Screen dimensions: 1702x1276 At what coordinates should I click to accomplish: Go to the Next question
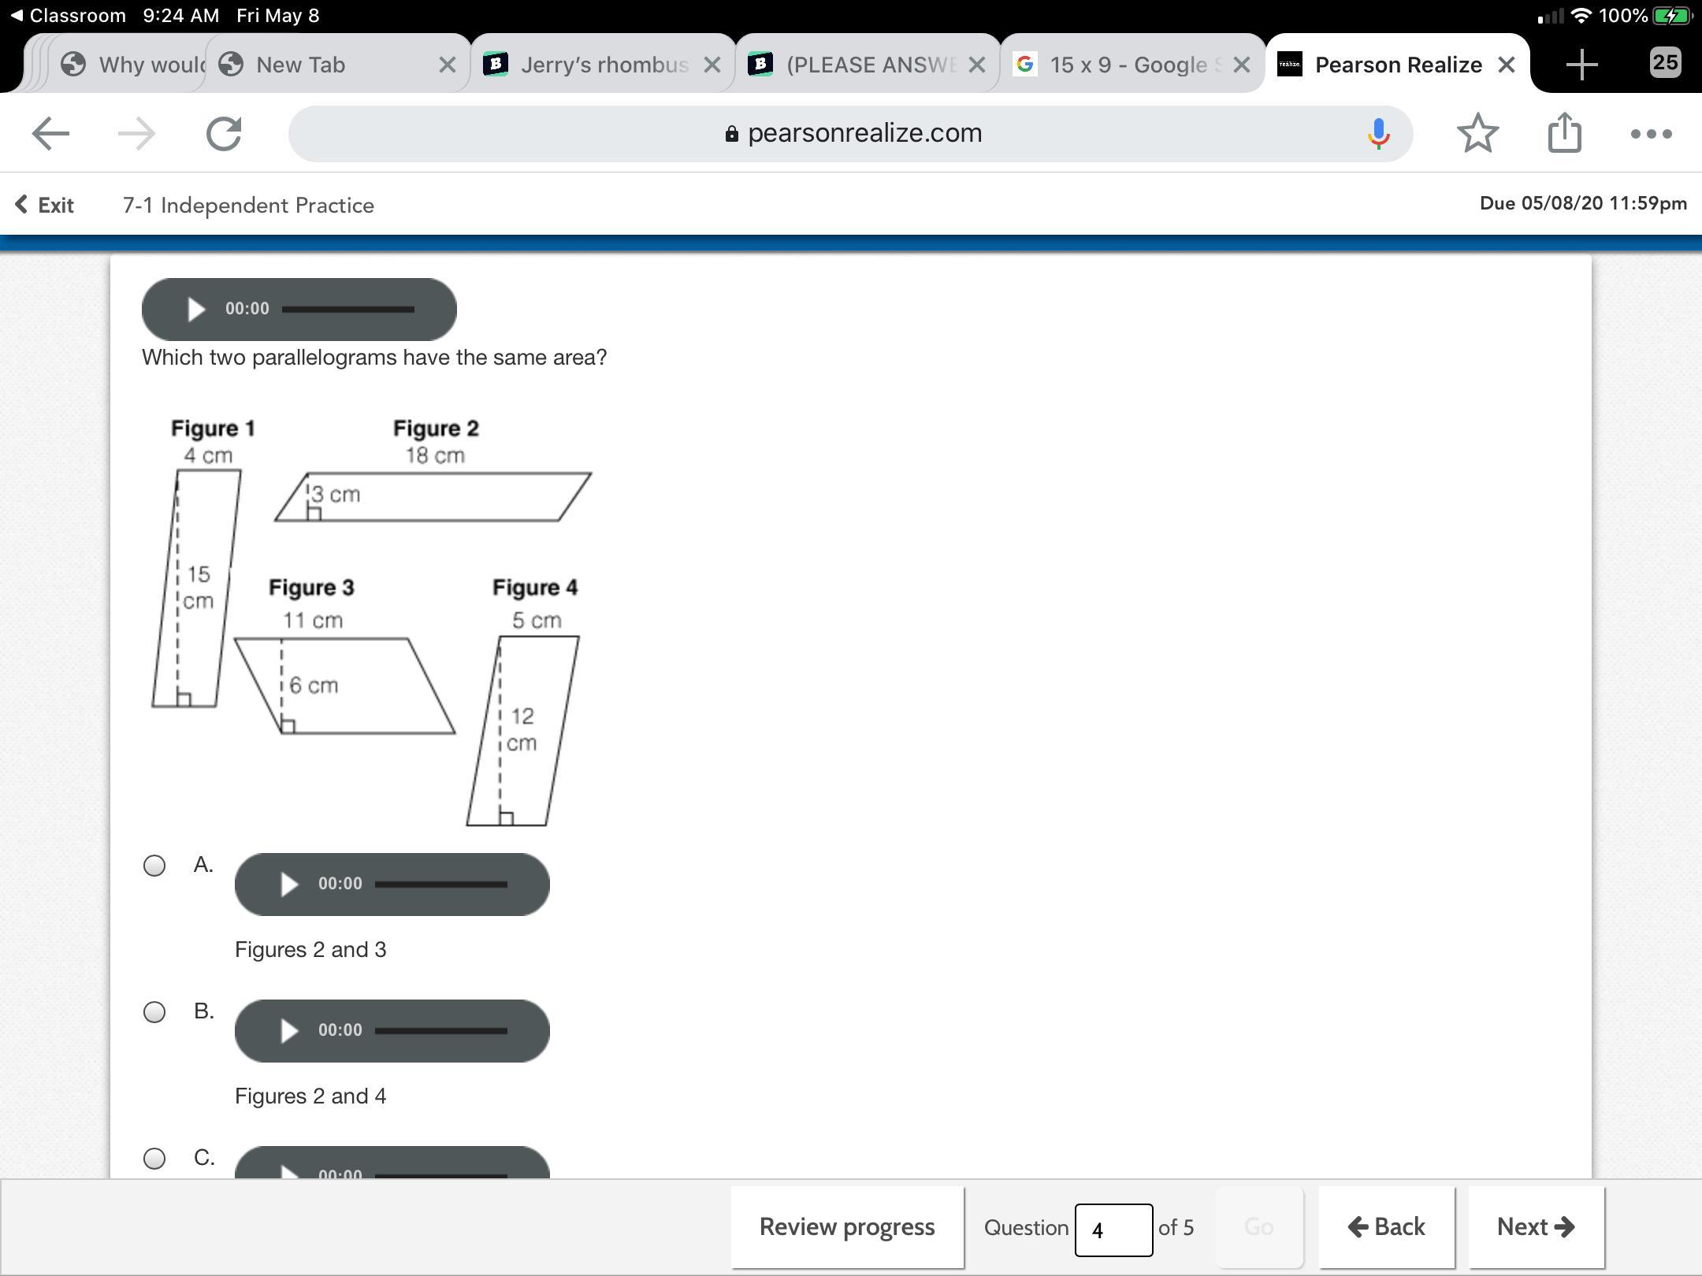pos(1535,1227)
